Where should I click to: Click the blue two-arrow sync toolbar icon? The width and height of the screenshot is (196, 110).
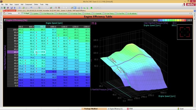click(82, 8)
